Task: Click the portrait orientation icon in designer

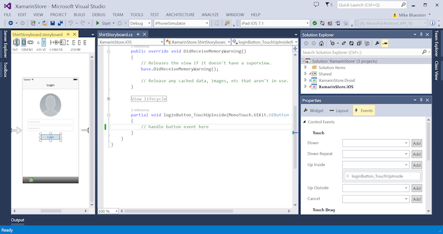Action: tap(24, 42)
